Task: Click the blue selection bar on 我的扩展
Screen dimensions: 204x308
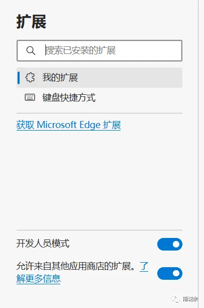Action: coord(19,78)
